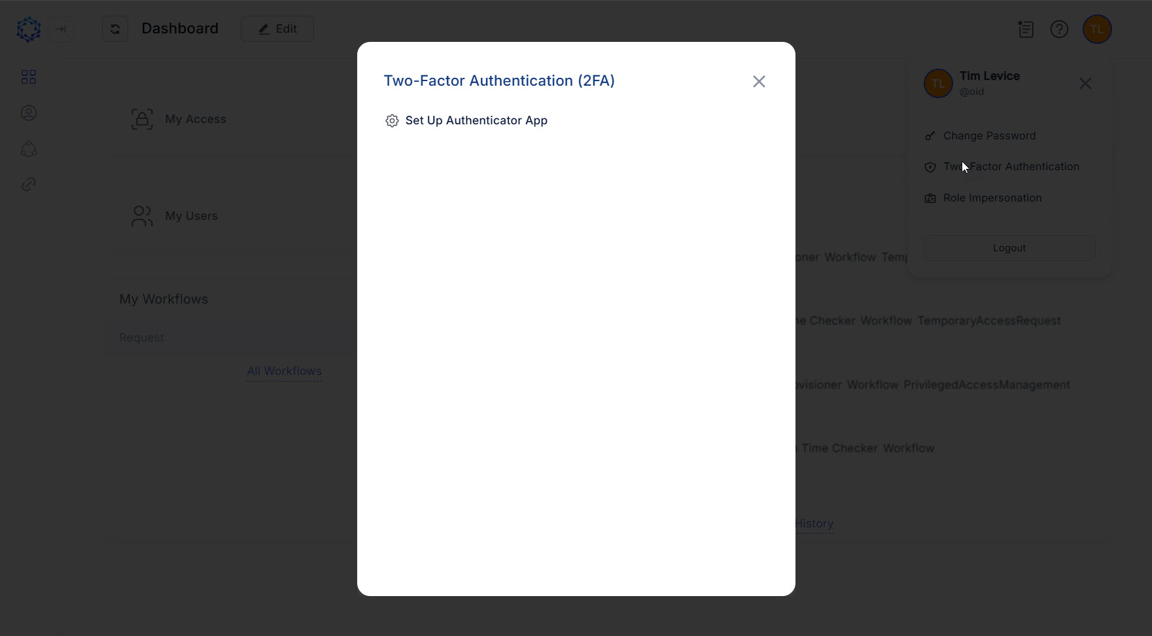This screenshot has height=636, width=1152.
Task: Click the link icon in the sidebar
Action: (28, 184)
